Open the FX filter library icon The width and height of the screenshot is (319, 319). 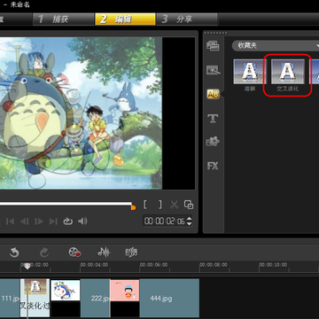pos(213,166)
